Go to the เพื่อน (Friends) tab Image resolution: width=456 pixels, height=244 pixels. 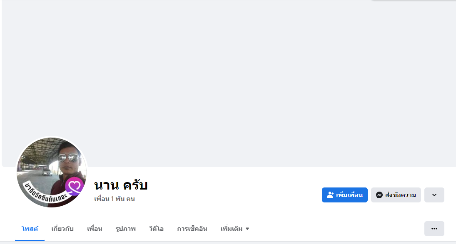95,229
